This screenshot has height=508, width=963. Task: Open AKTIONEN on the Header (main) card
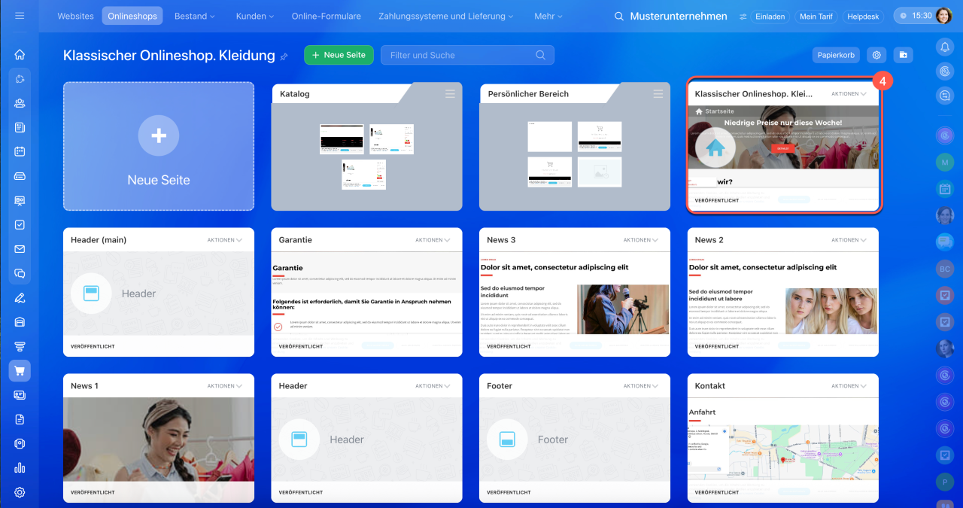225,240
